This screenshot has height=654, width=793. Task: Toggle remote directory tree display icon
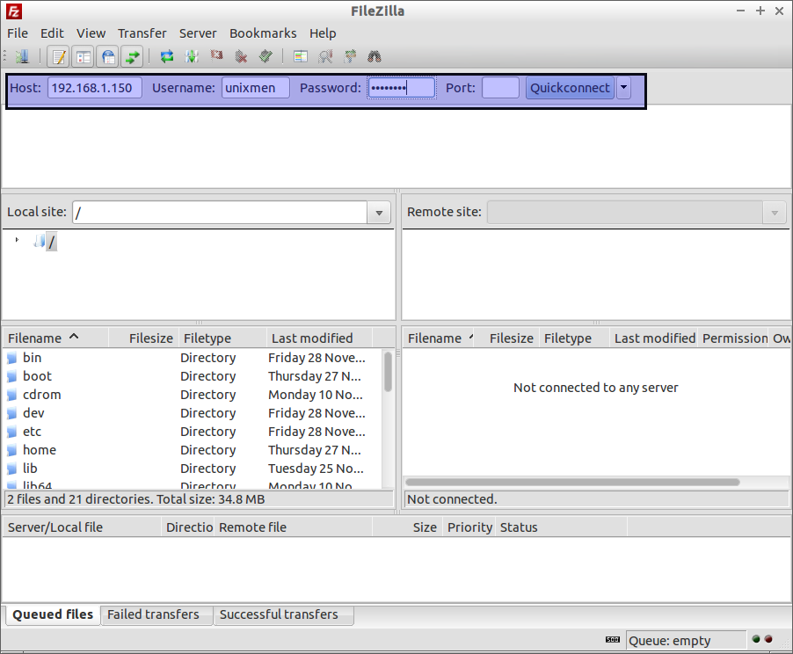[108, 56]
